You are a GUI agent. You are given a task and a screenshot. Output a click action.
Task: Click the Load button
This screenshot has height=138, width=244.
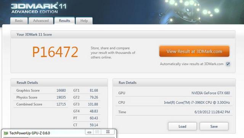coord(182,126)
